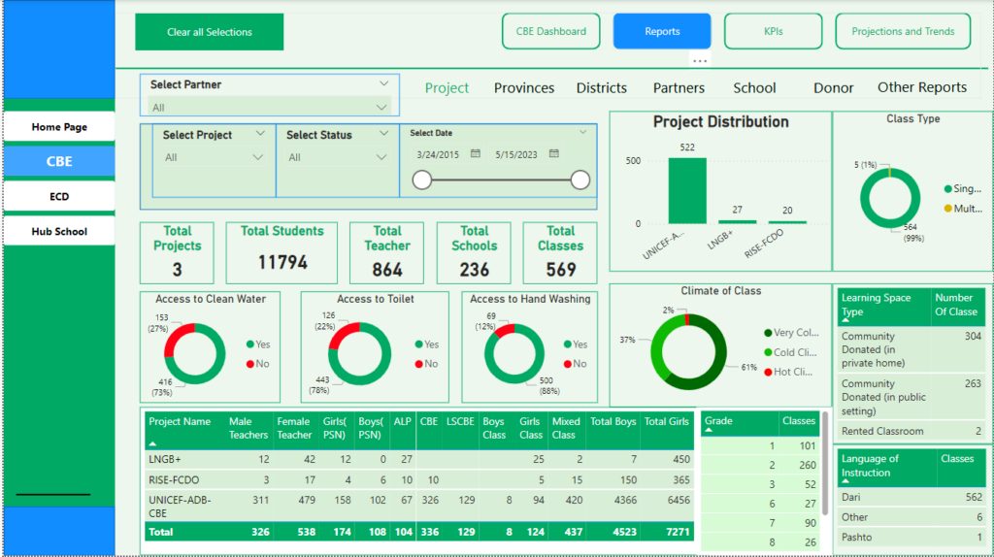This screenshot has height=557, width=994.
Task: Click the Language of Instruction sort arrow
Action: 845,480
